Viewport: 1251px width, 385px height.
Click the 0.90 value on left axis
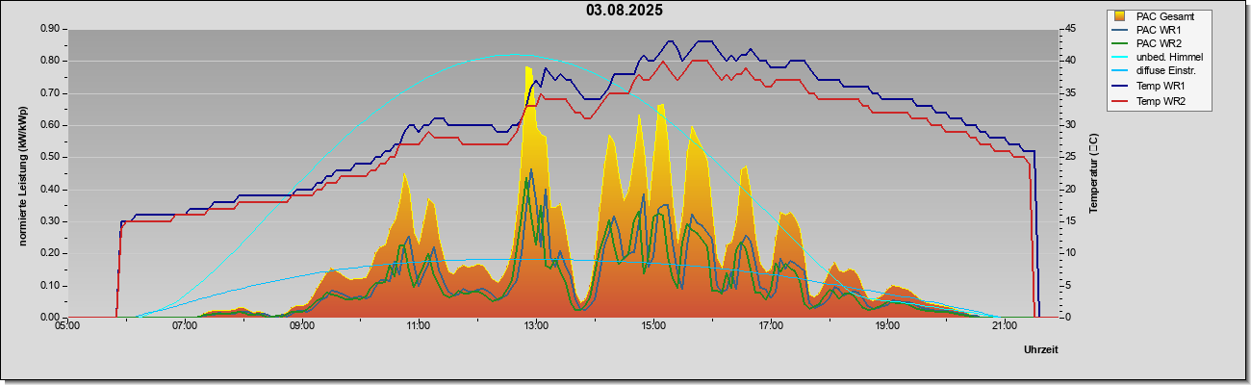coord(48,29)
